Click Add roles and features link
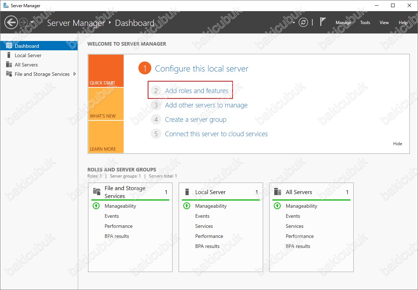The width and height of the screenshot is (418, 290). (x=197, y=91)
